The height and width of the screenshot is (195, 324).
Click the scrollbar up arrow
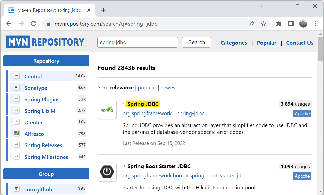coord(320,34)
